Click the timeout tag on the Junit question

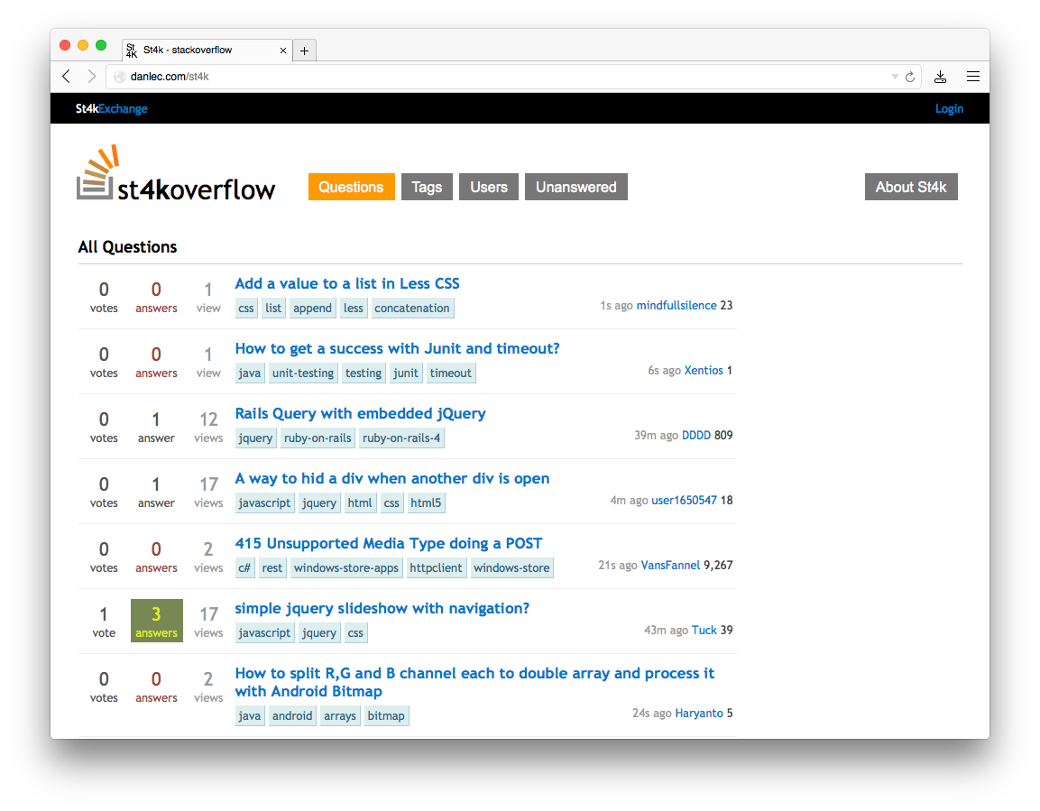tap(451, 373)
